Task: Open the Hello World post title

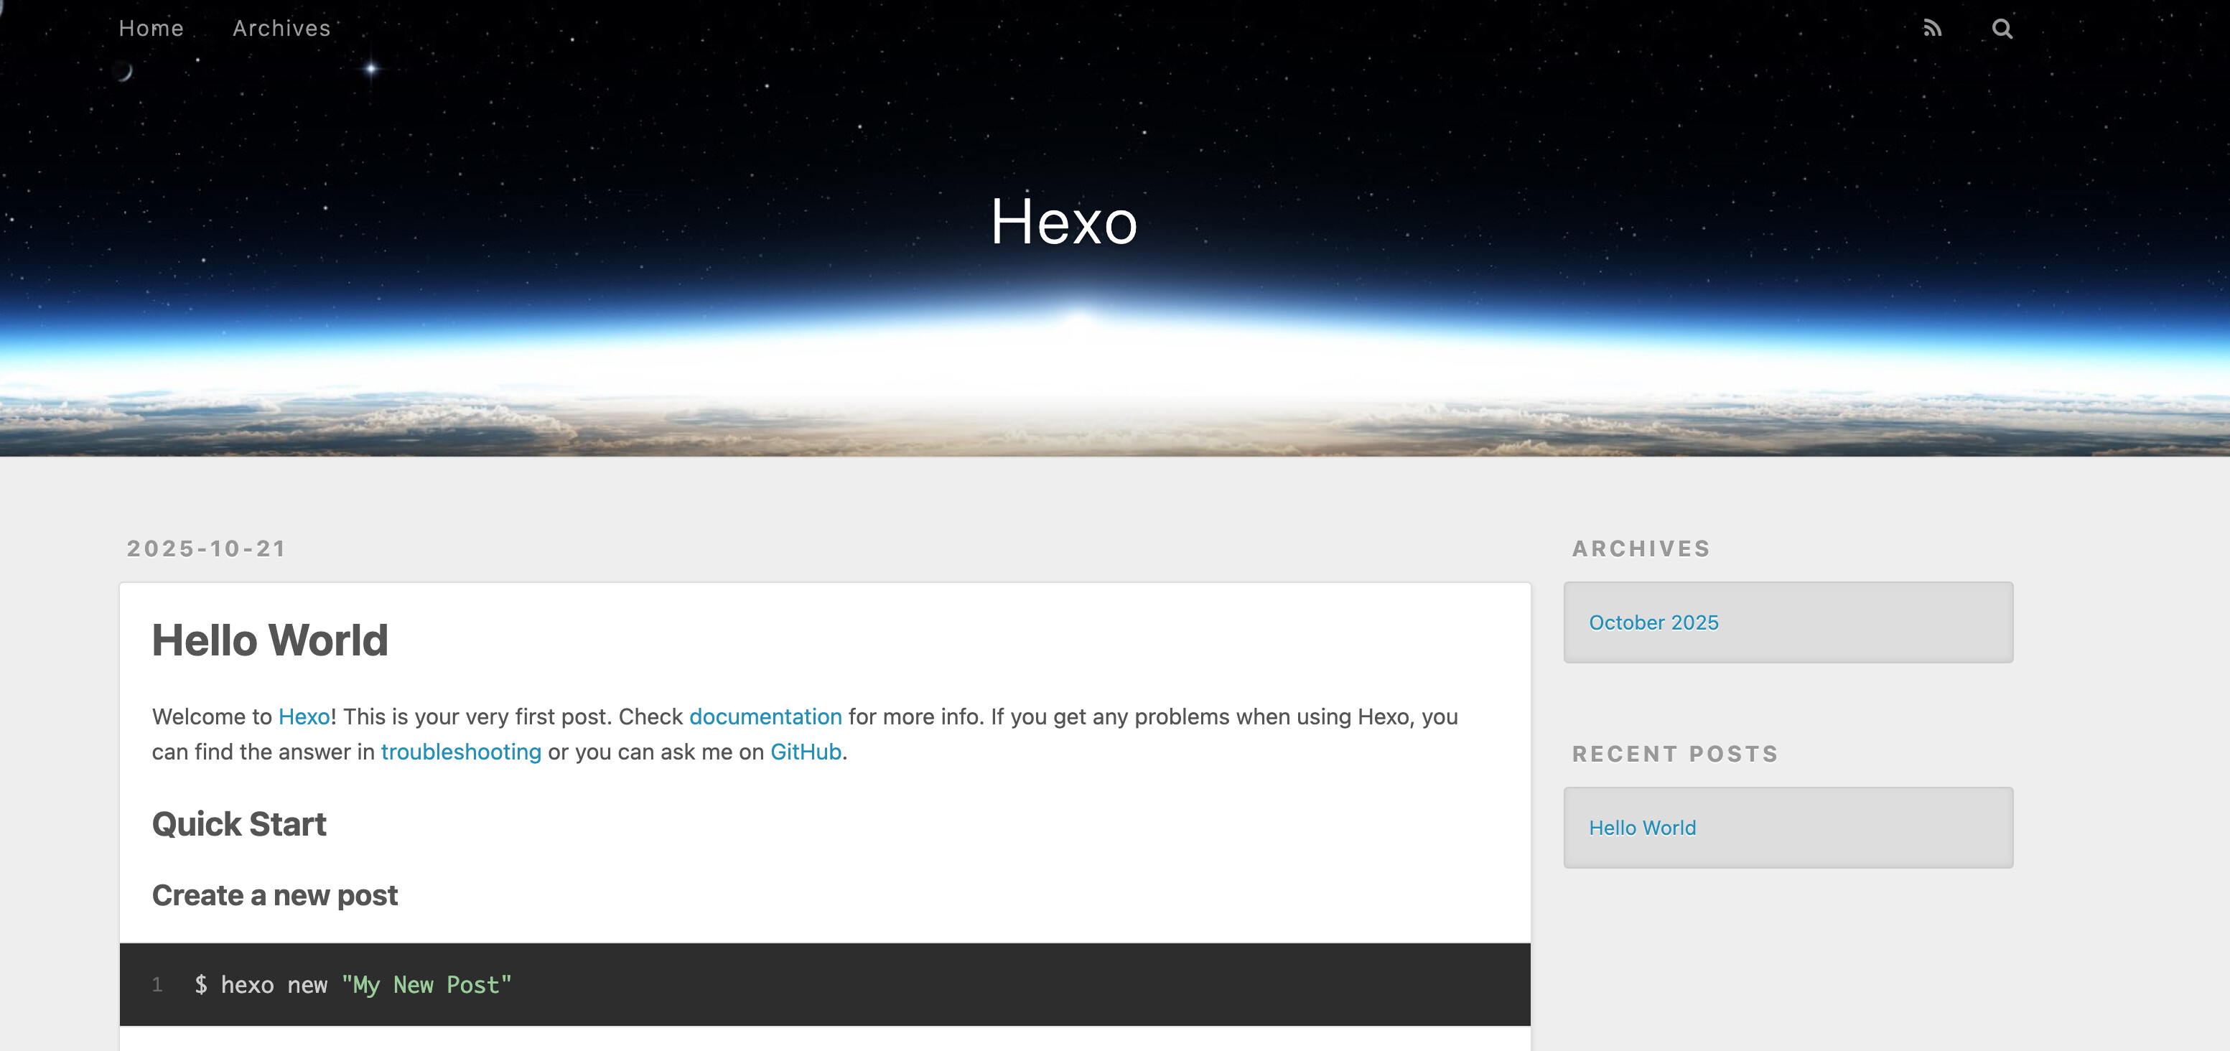Action: pyautogui.click(x=270, y=640)
